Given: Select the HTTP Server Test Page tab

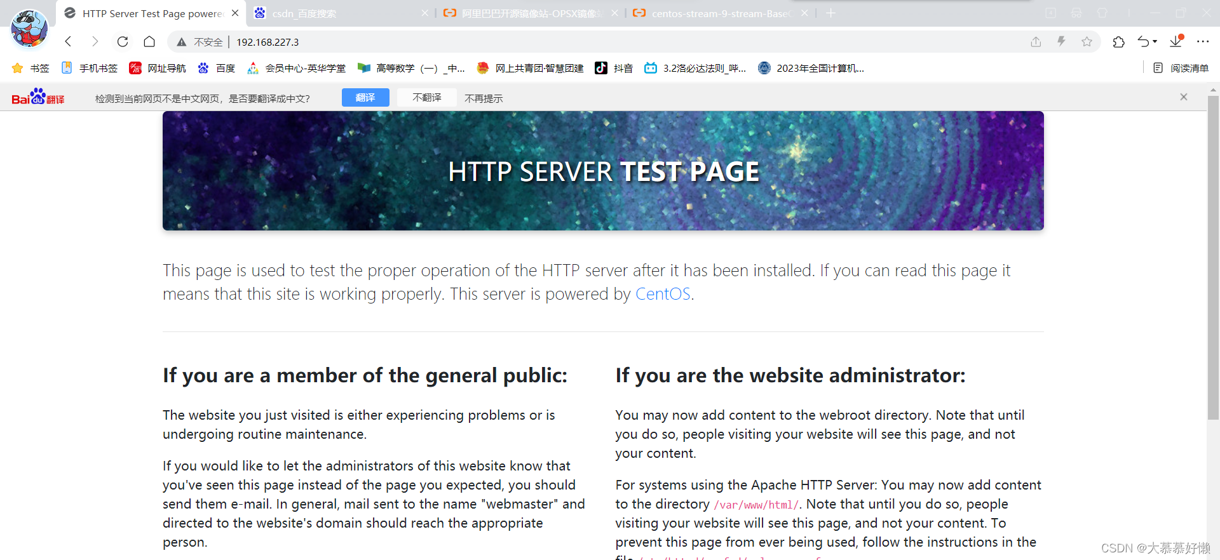Looking at the screenshot, I should point(150,13).
